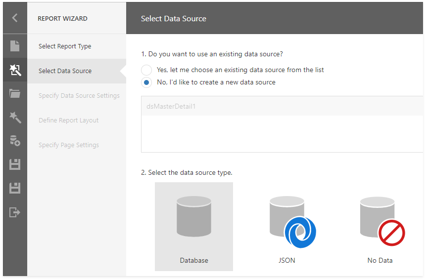Image resolution: width=426 pixels, height=280 pixels.
Task: Choose the Database data source type
Action: coord(194,227)
